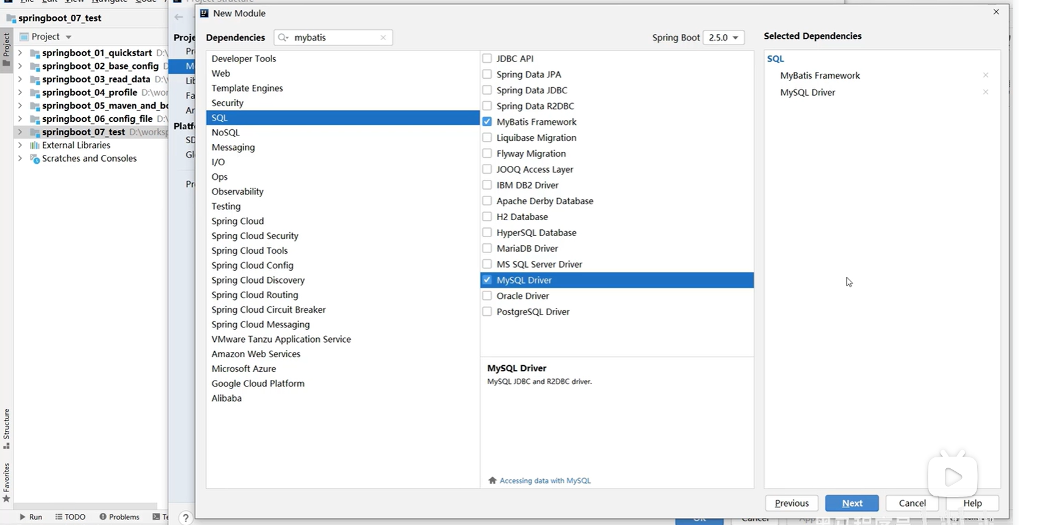Image resolution: width=1037 pixels, height=525 pixels.
Task: Check the Oracle Driver checkbox
Action: pos(487,296)
